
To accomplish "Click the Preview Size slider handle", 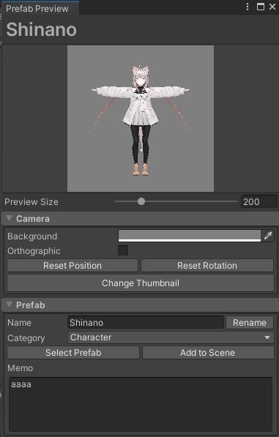I will (x=141, y=201).
